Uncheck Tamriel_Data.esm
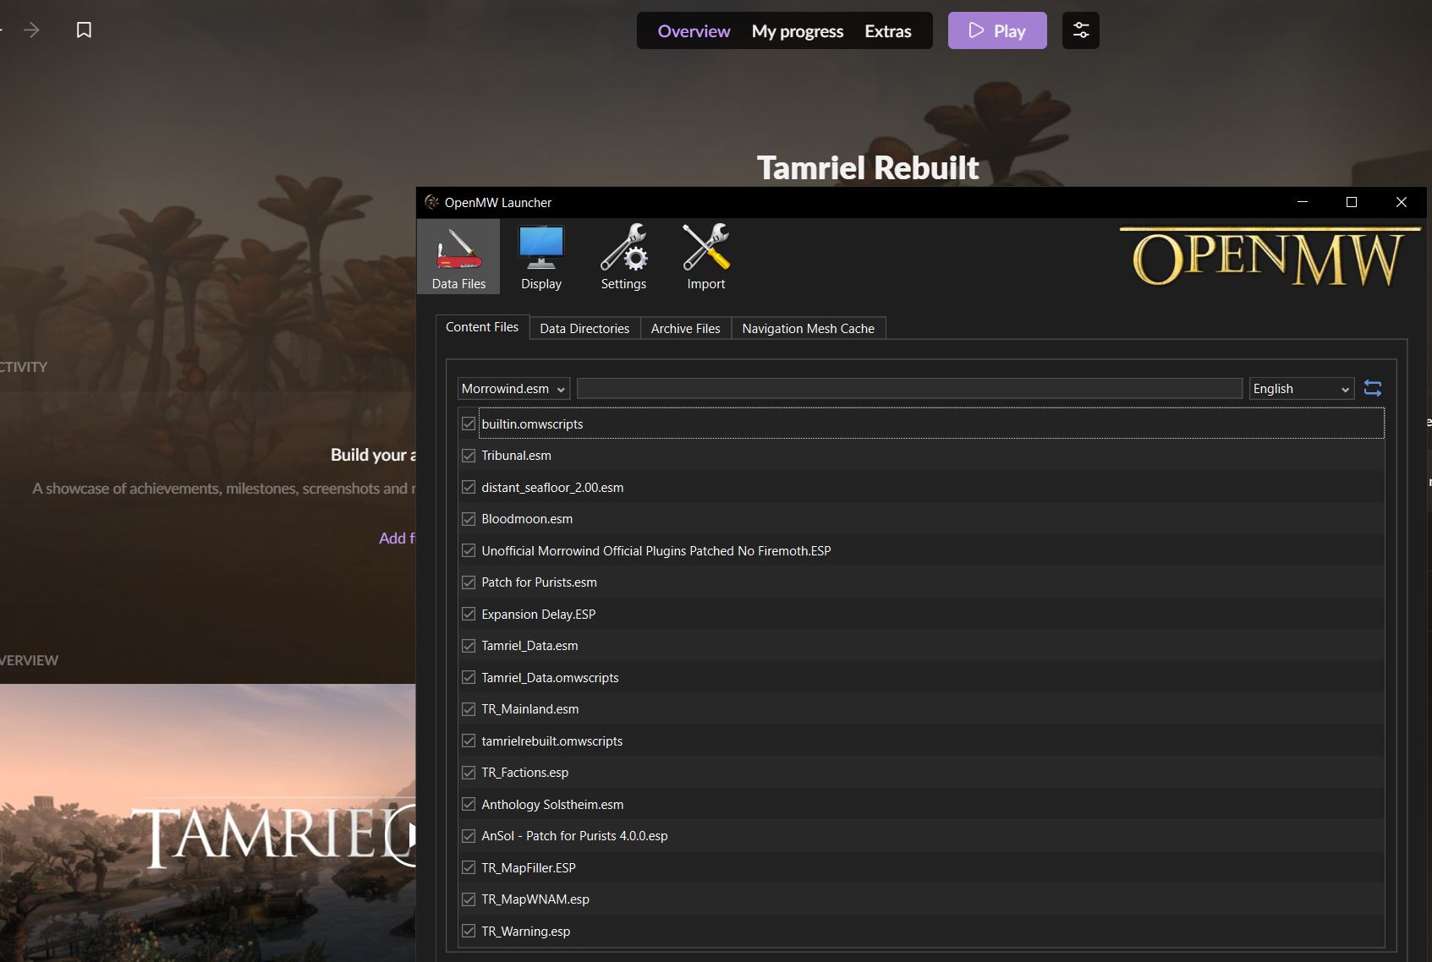1432x962 pixels. click(x=469, y=646)
